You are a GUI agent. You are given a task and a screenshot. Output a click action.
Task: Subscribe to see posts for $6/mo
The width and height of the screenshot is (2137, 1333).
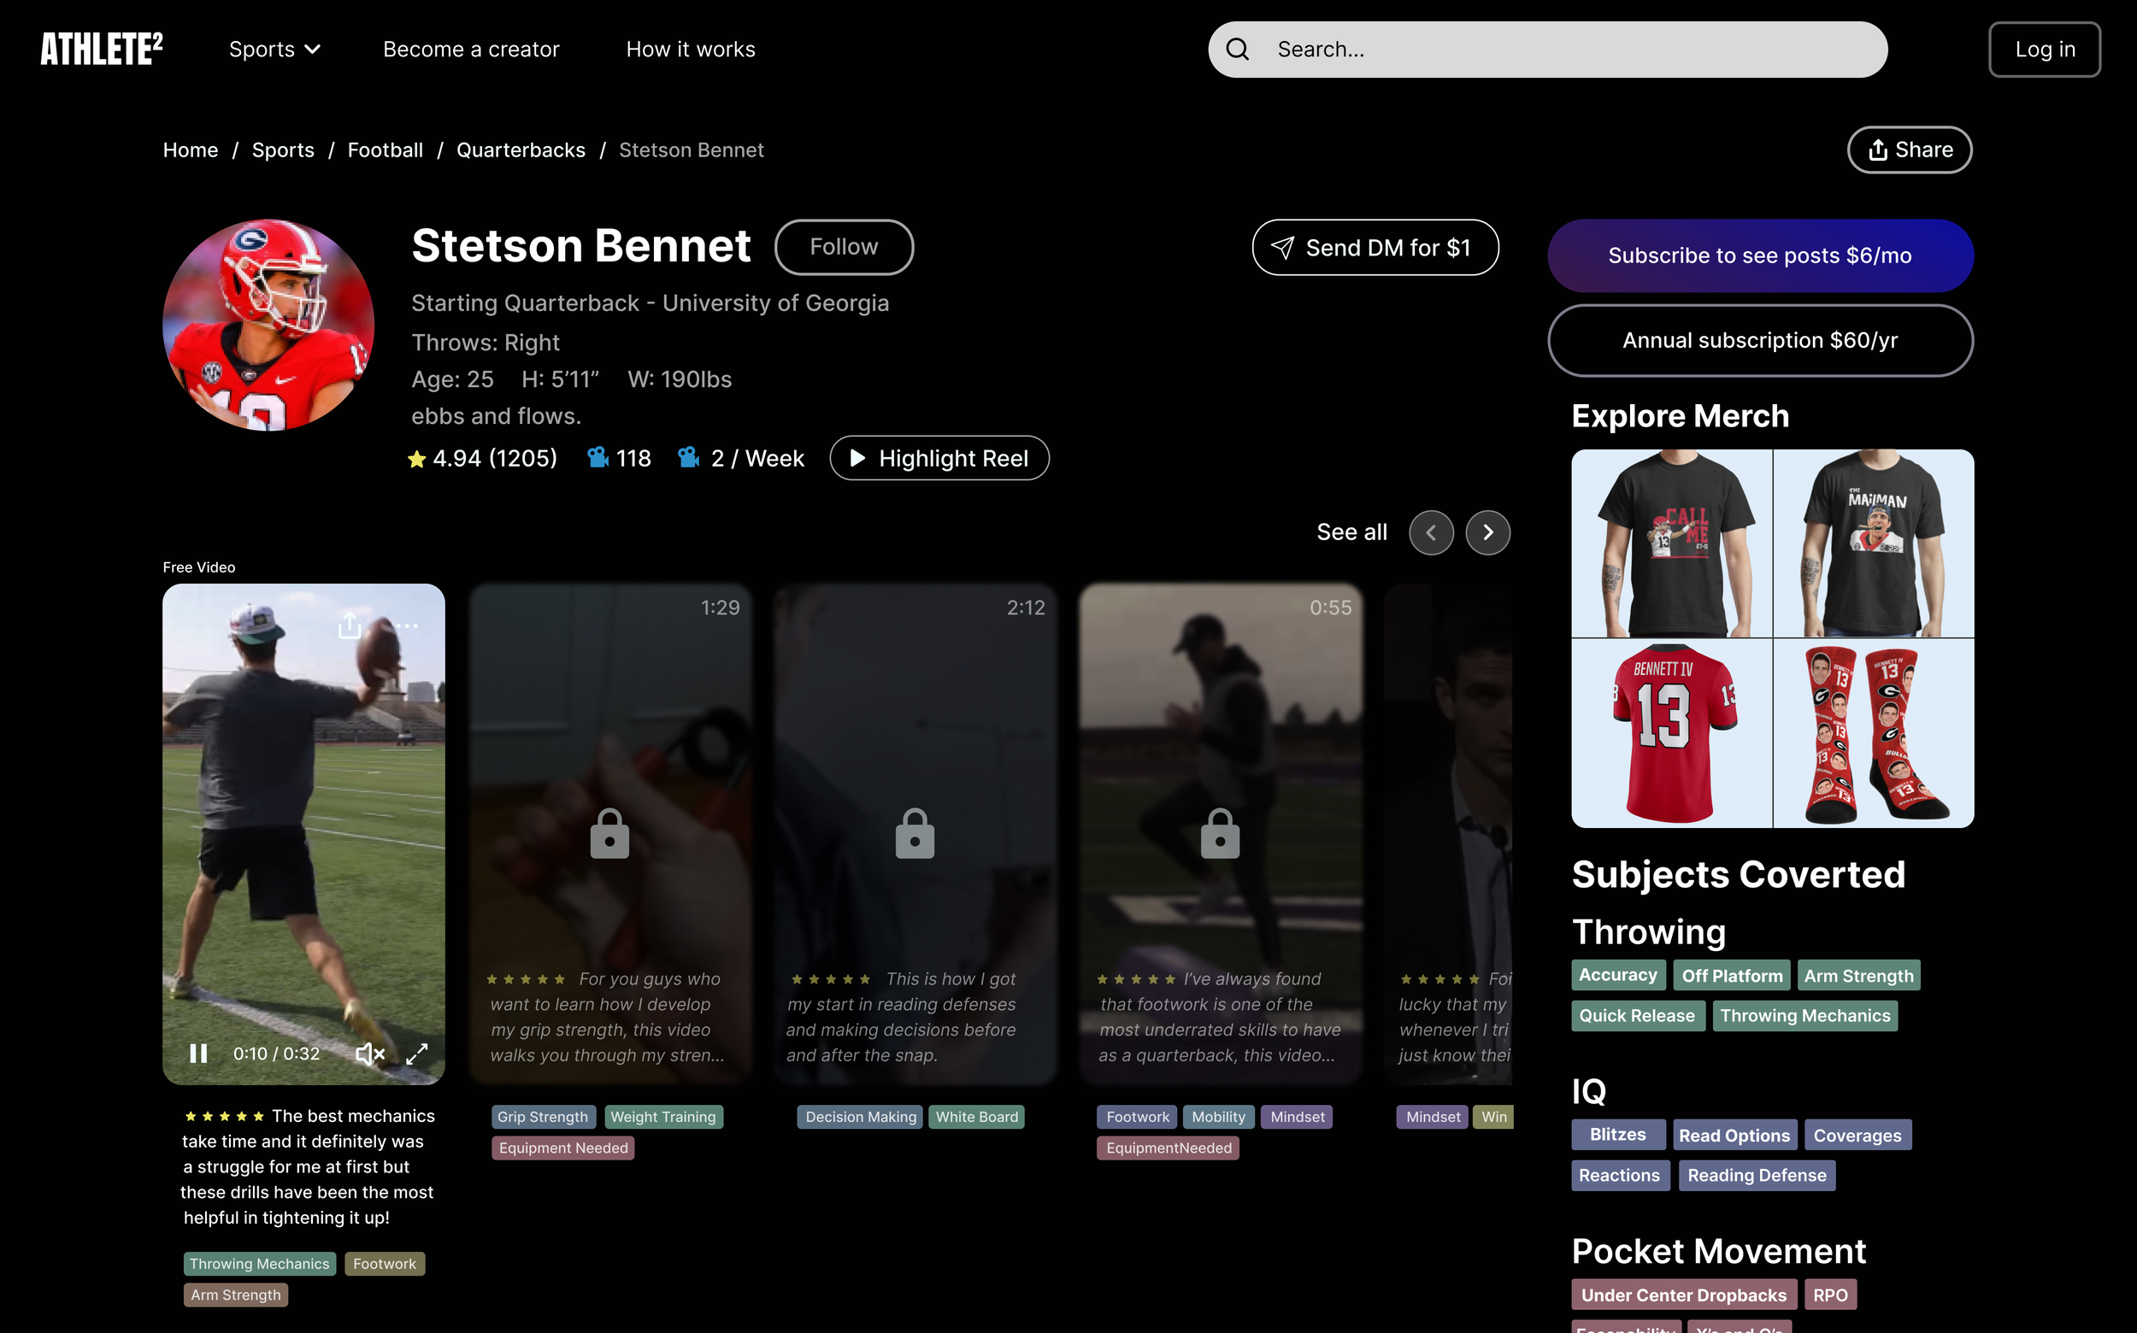pos(1759,255)
